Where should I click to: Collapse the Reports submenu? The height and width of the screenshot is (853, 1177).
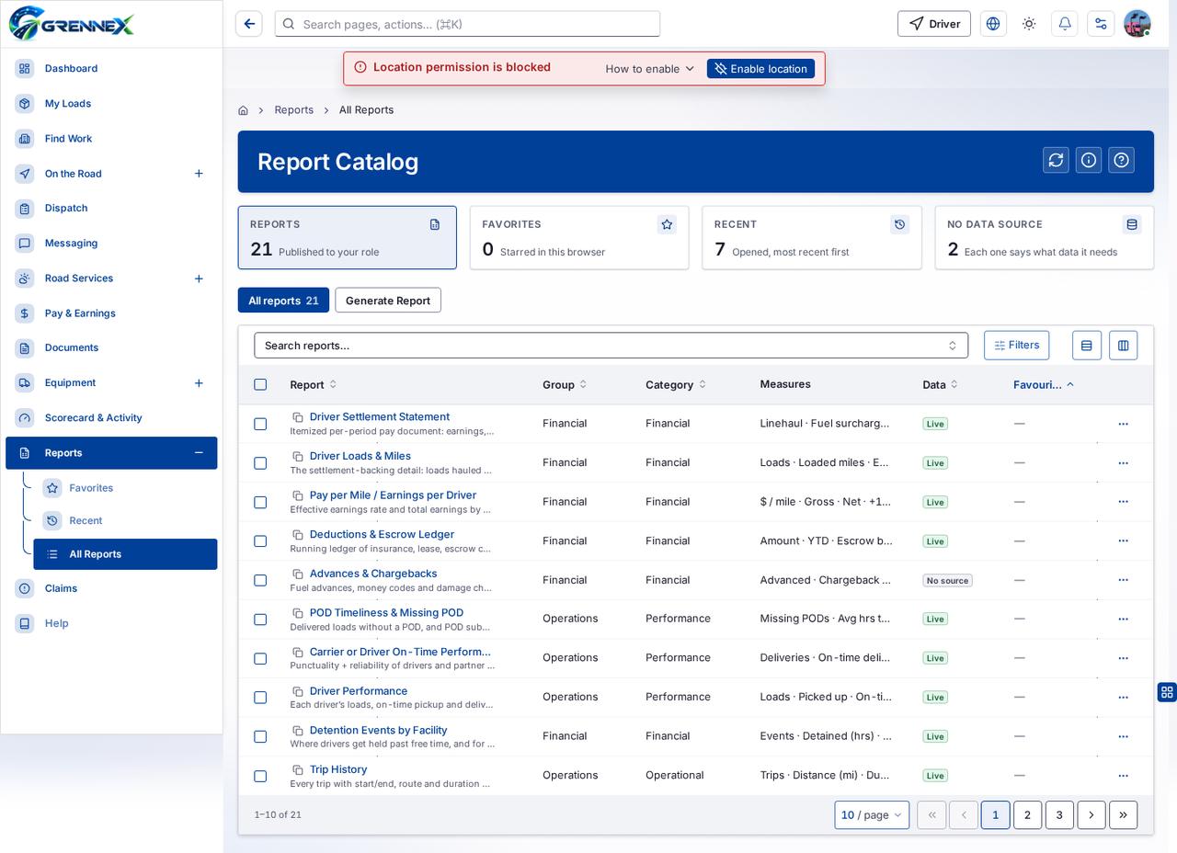click(199, 453)
